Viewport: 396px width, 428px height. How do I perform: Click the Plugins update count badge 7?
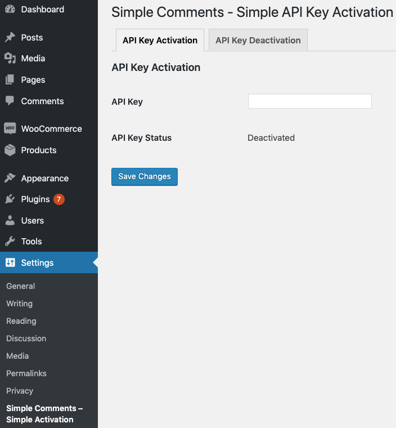tap(59, 199)
